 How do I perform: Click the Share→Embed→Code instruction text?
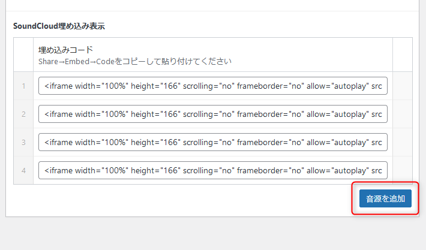point(135,61)
